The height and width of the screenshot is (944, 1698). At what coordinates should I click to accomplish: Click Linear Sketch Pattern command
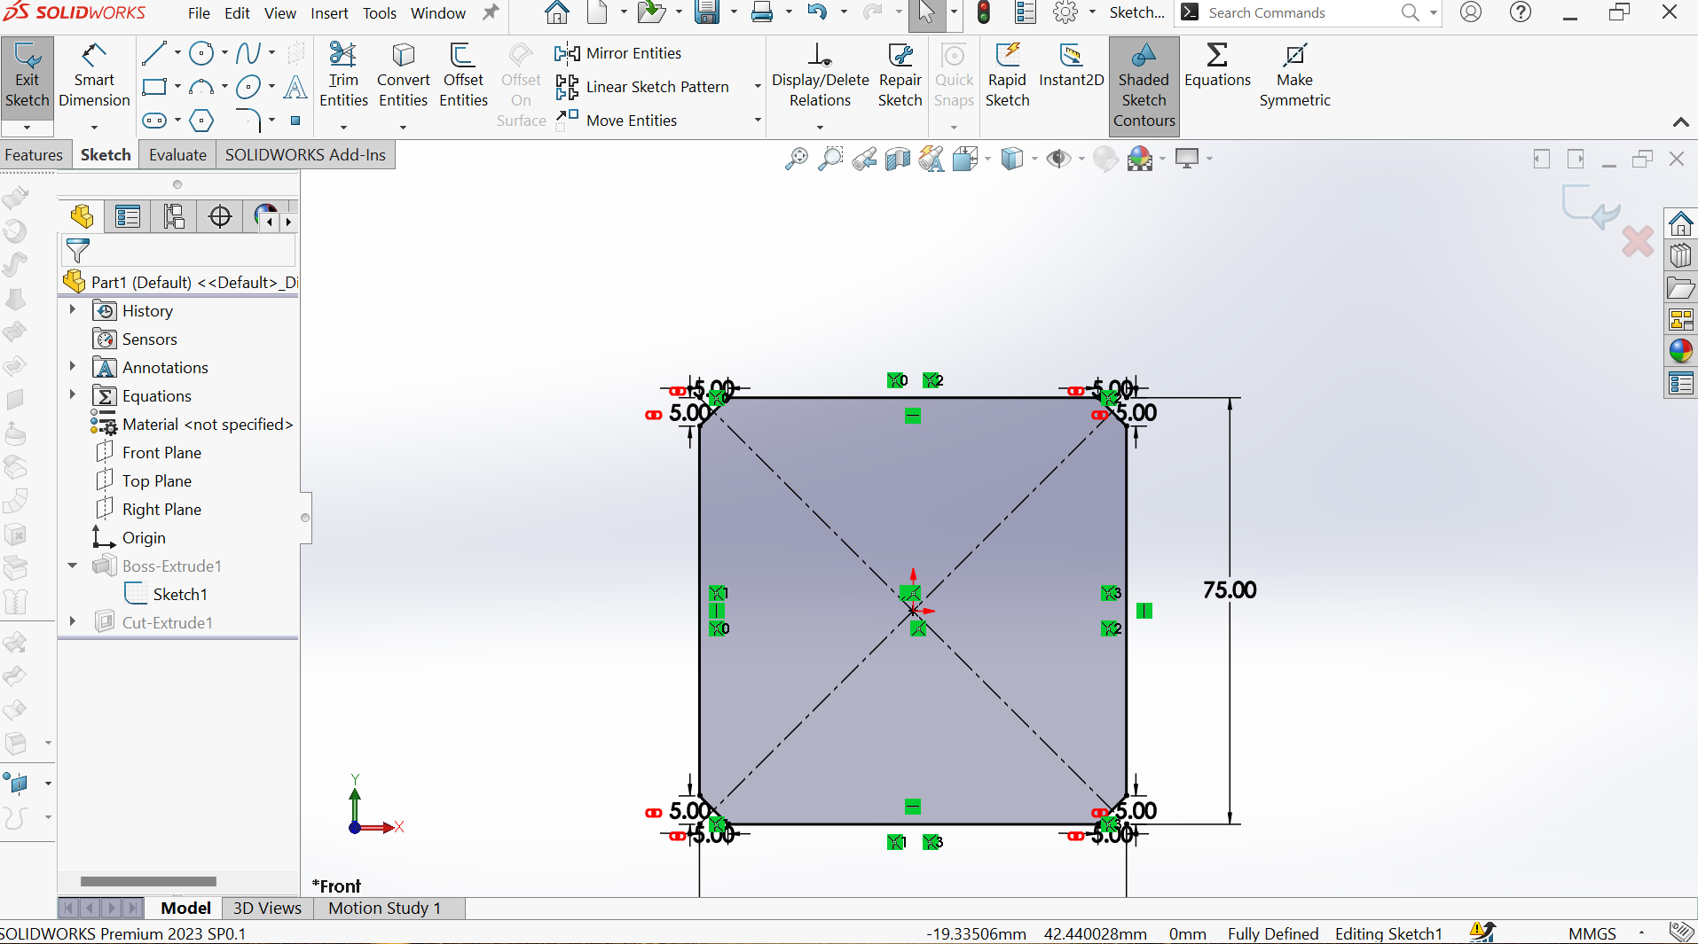(642, 87)
